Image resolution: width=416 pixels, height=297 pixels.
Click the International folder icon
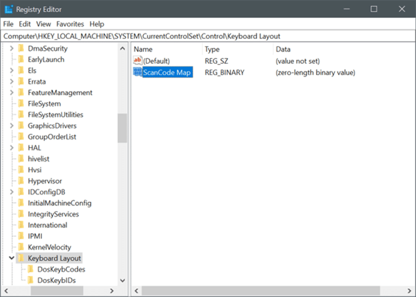[x=21, y=225]
